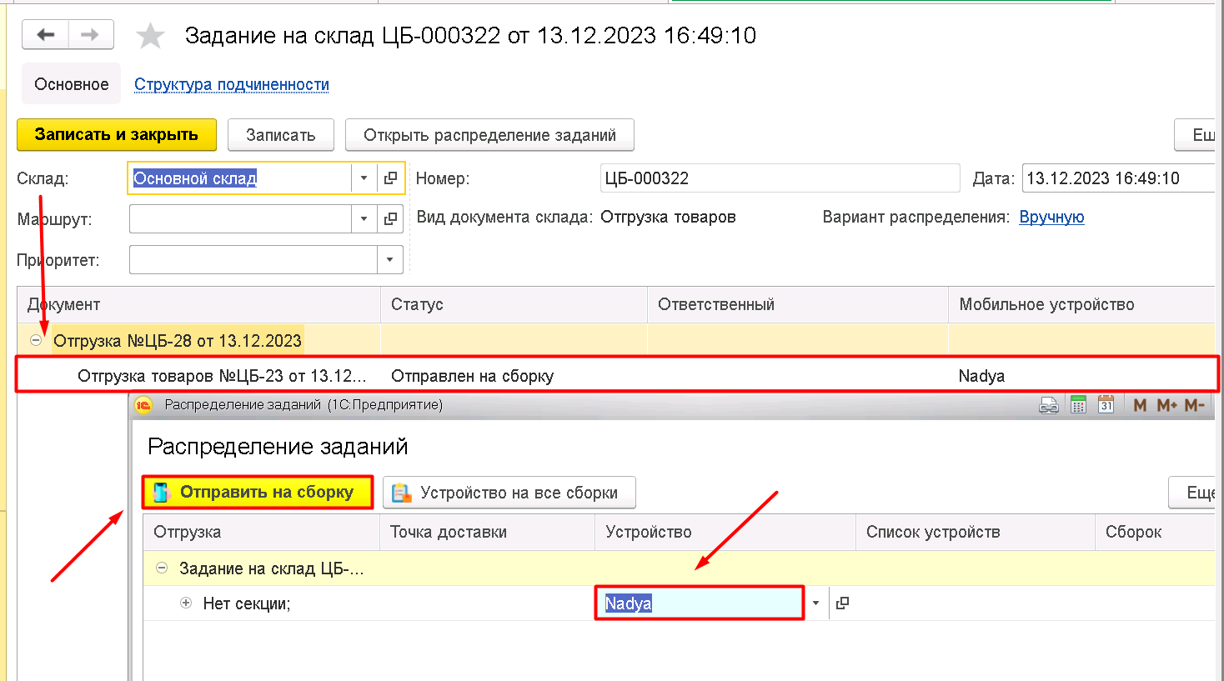This screenshot has width=1224, height=681.
Task: Click the Ответственный column header
Action: point(798,304)
